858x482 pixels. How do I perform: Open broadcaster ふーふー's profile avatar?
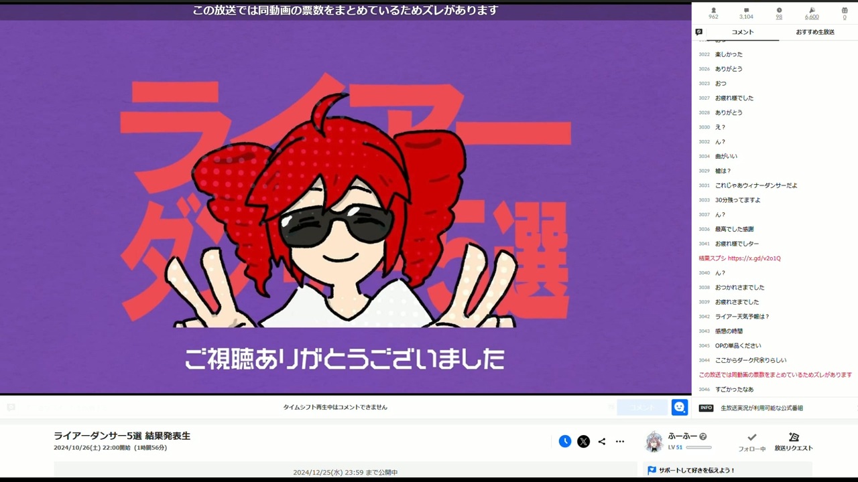[654, 441]
